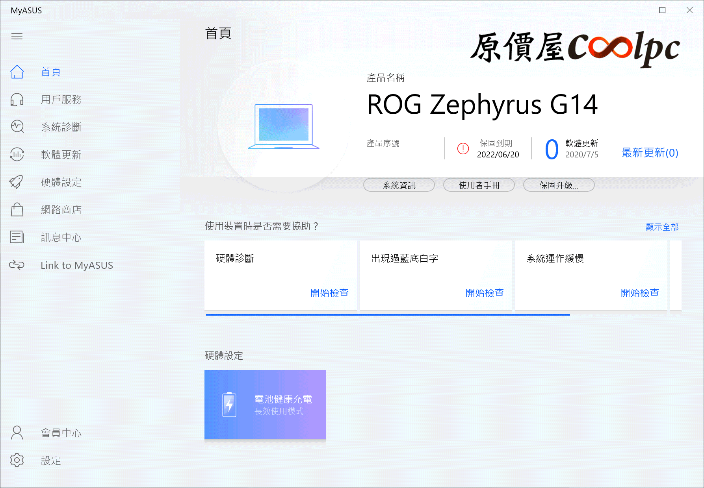Open 設定 at sidebar bottom
This screenshot has height=488, width=704.
[x=51, y=460]
